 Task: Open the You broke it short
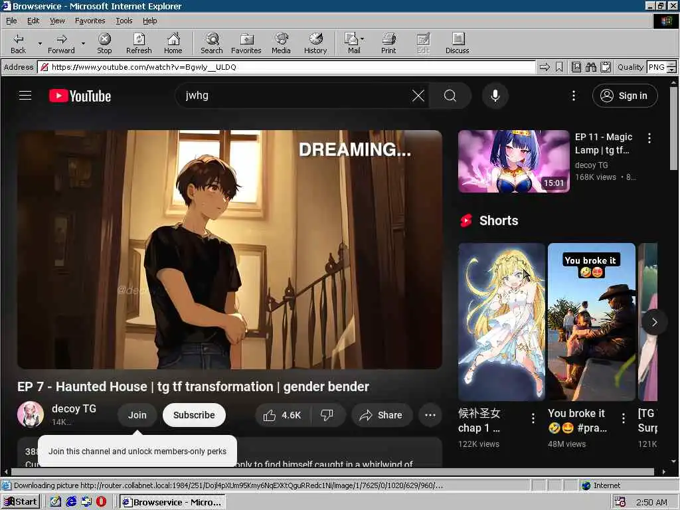coord(592,322)
